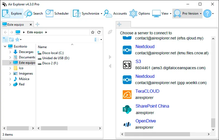Expand the View dropdown arrow
Image resolution: width=219 pixels, height=140 pixels.
(x=170, y=14)
